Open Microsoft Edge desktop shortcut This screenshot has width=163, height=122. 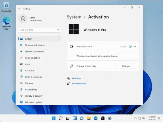coord(6,23)
